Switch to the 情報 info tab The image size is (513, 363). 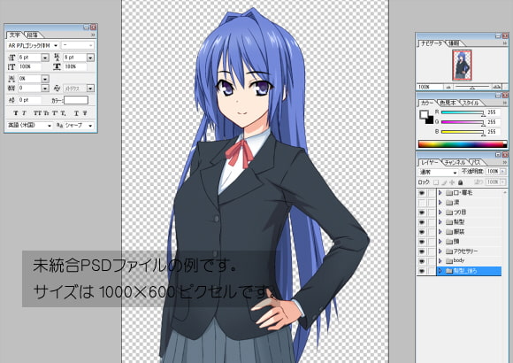coord(454,42)
